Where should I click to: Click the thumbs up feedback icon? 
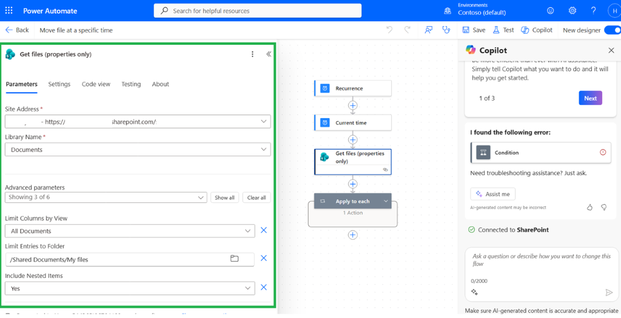(589, 207)
